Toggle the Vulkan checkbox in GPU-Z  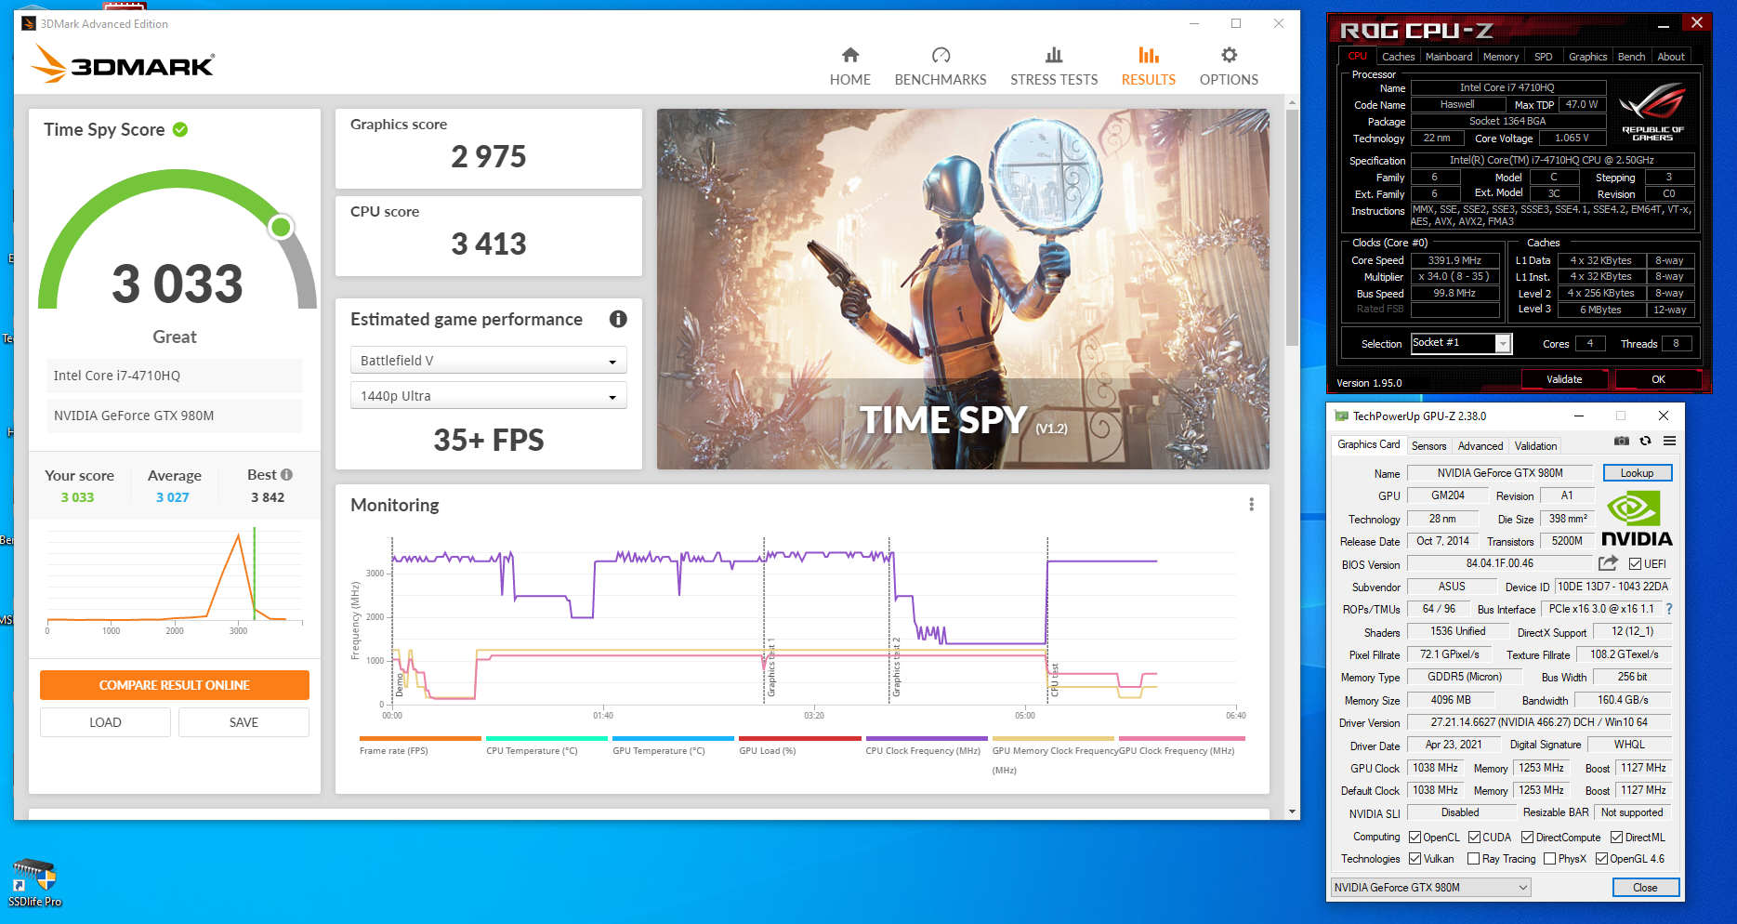tap(1415, 858)
